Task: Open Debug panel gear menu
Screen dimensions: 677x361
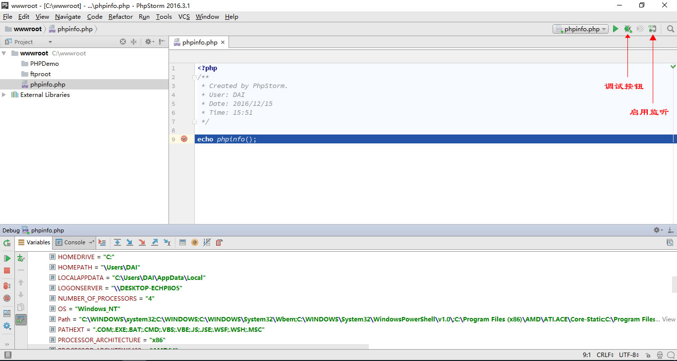Action: (x=658, y=230)
